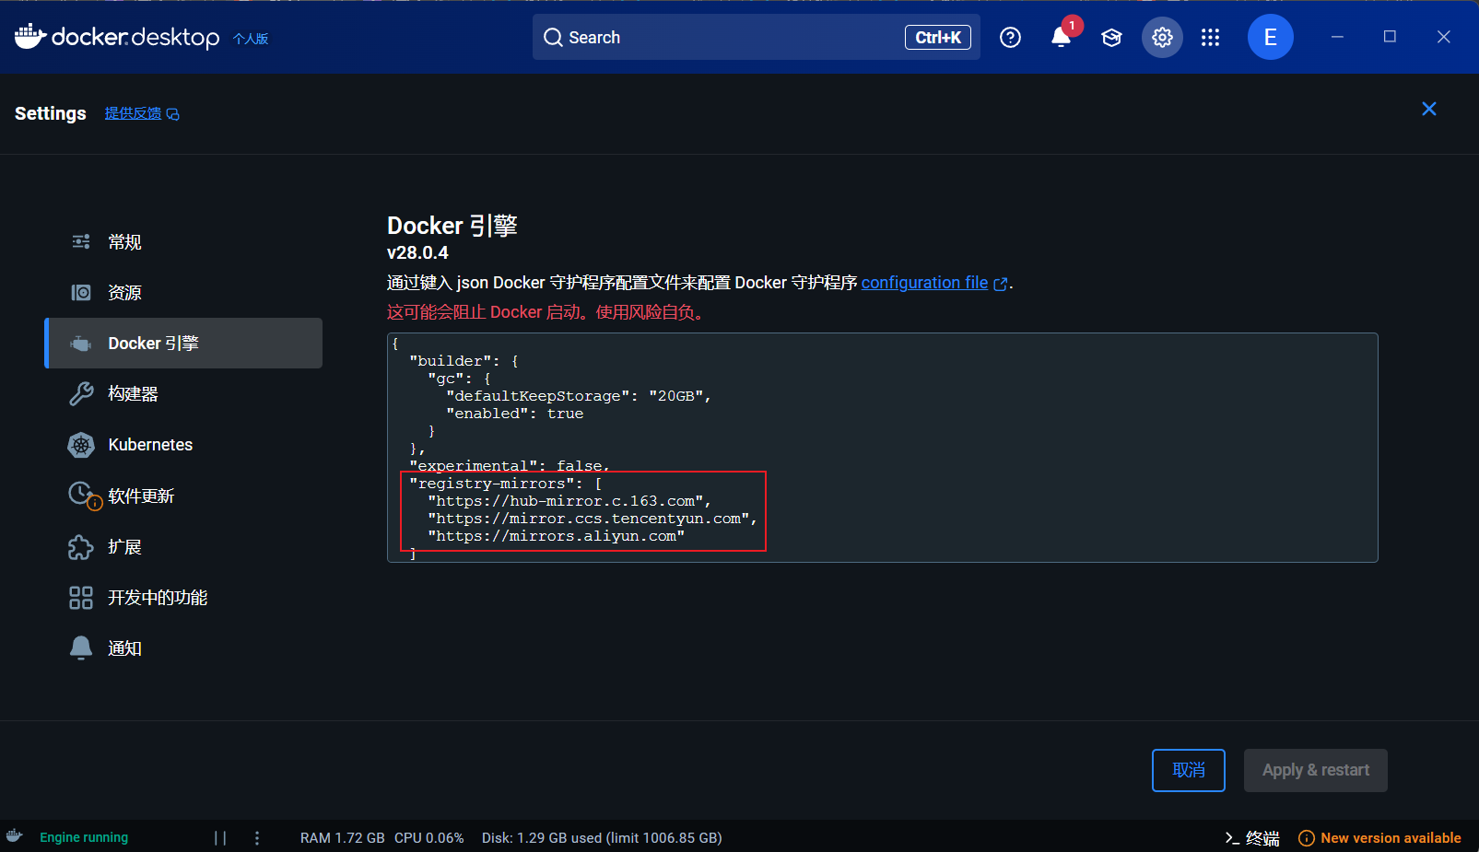Open the Learning center graduation cap icon
Screen dimensions: 1479x852
coord(1111,38)
